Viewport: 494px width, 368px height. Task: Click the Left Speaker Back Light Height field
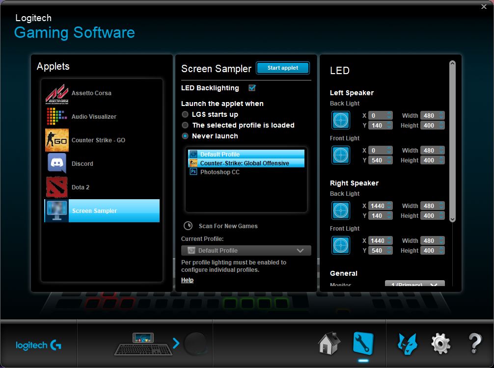tap(432, 125)
